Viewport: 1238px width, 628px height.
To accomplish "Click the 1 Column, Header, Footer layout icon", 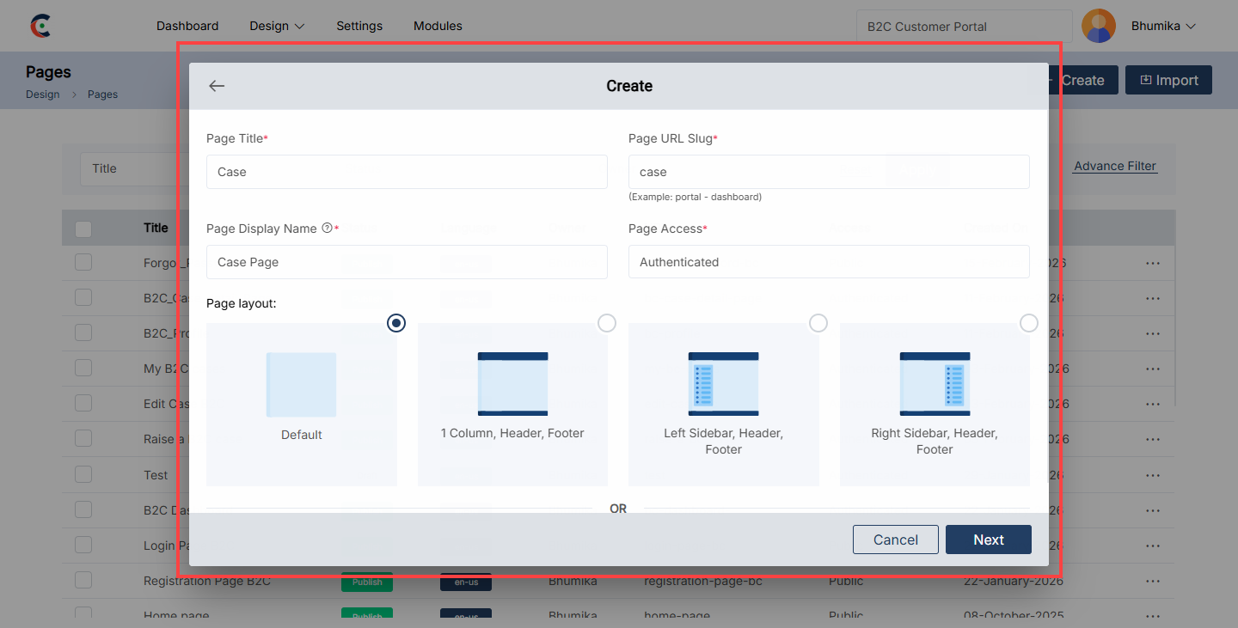I will coord(512,383).
